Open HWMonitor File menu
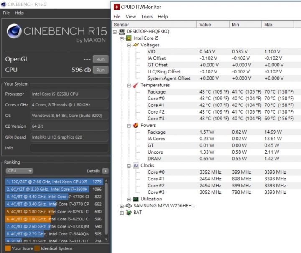This screenshot has height=253, width=301. click(117, 16)
